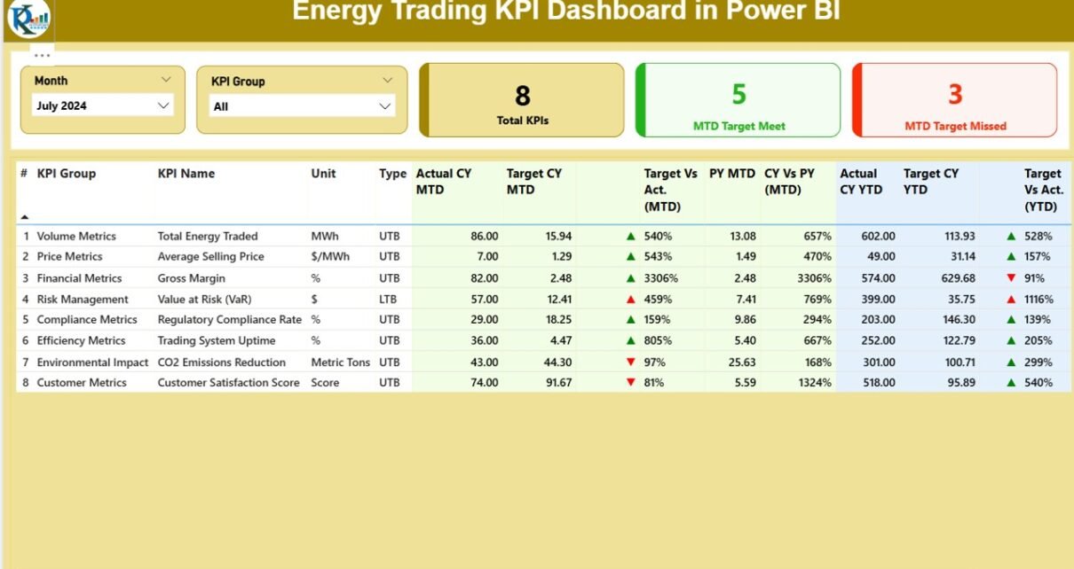Click the sort arrow under # column
This screenshot has width=1074, height=569.
tap(25, 217)
